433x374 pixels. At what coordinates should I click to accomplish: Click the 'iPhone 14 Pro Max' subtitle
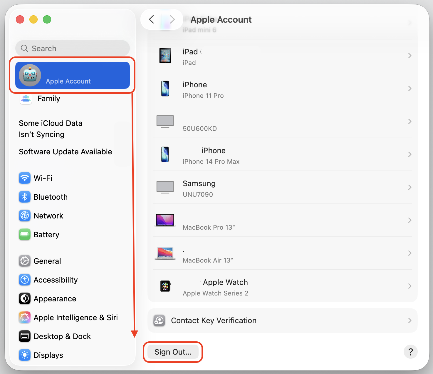pyautogui.click(x=211, y=161)
